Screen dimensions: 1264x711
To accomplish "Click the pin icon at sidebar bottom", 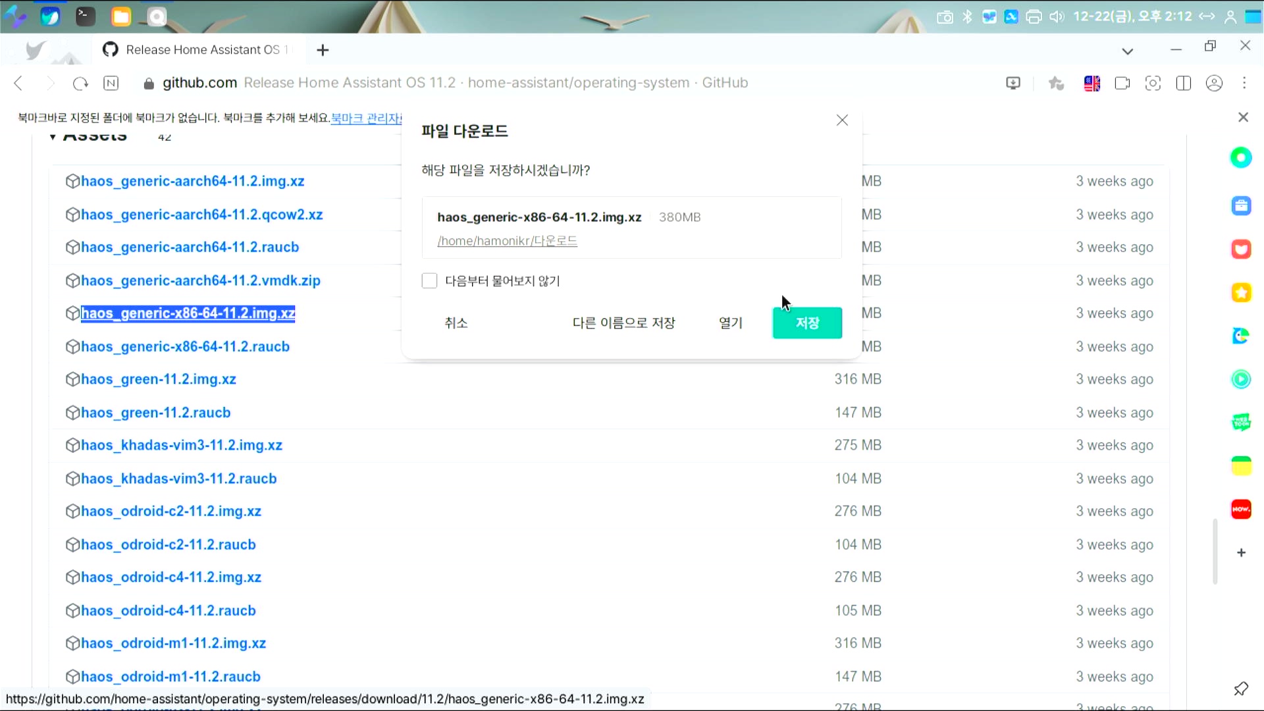I will click(x=1240, y=689).
